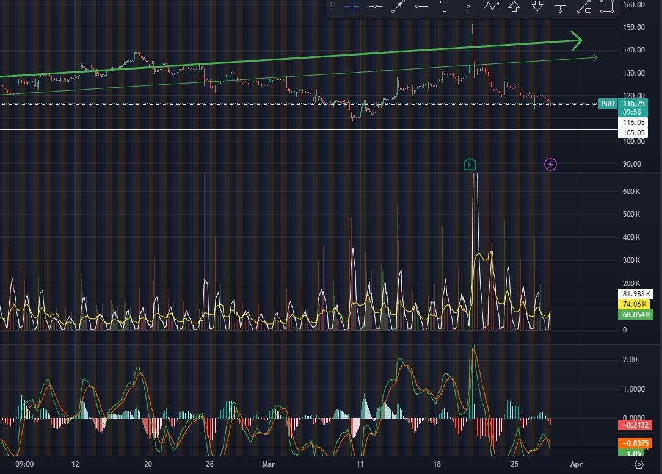This screenshot has width=662, height=474.
Task: Click the white 81.983 K volume label
Action: 636,294
